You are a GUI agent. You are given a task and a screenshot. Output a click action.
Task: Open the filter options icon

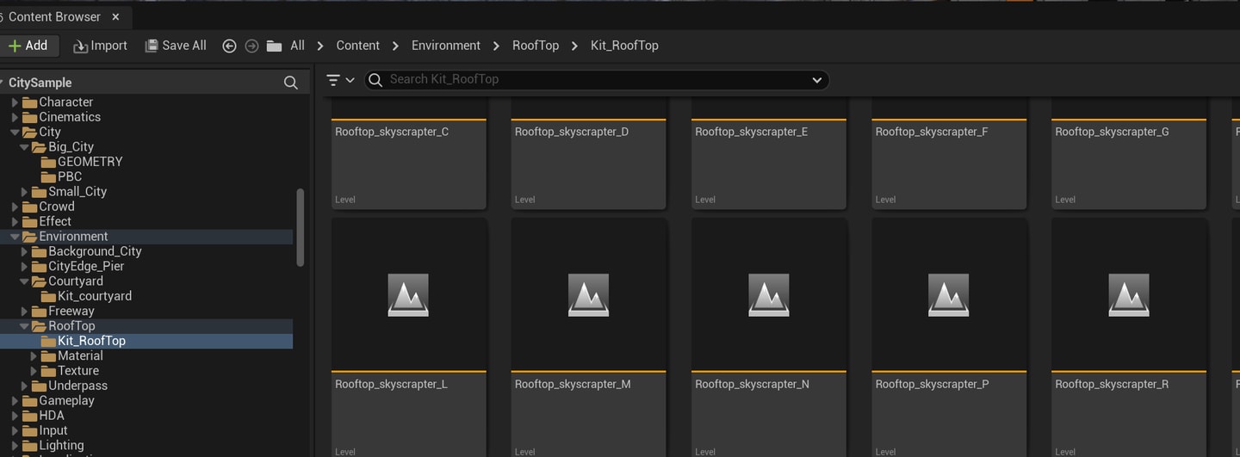[x=341, y=79]
